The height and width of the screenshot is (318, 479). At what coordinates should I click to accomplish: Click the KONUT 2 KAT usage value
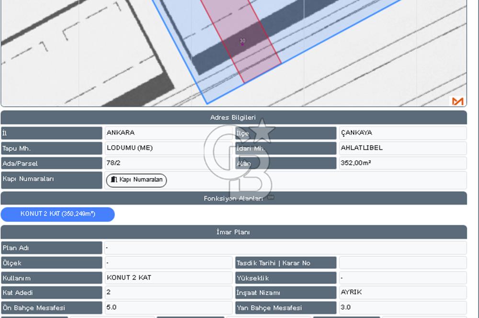pos(128,278)
